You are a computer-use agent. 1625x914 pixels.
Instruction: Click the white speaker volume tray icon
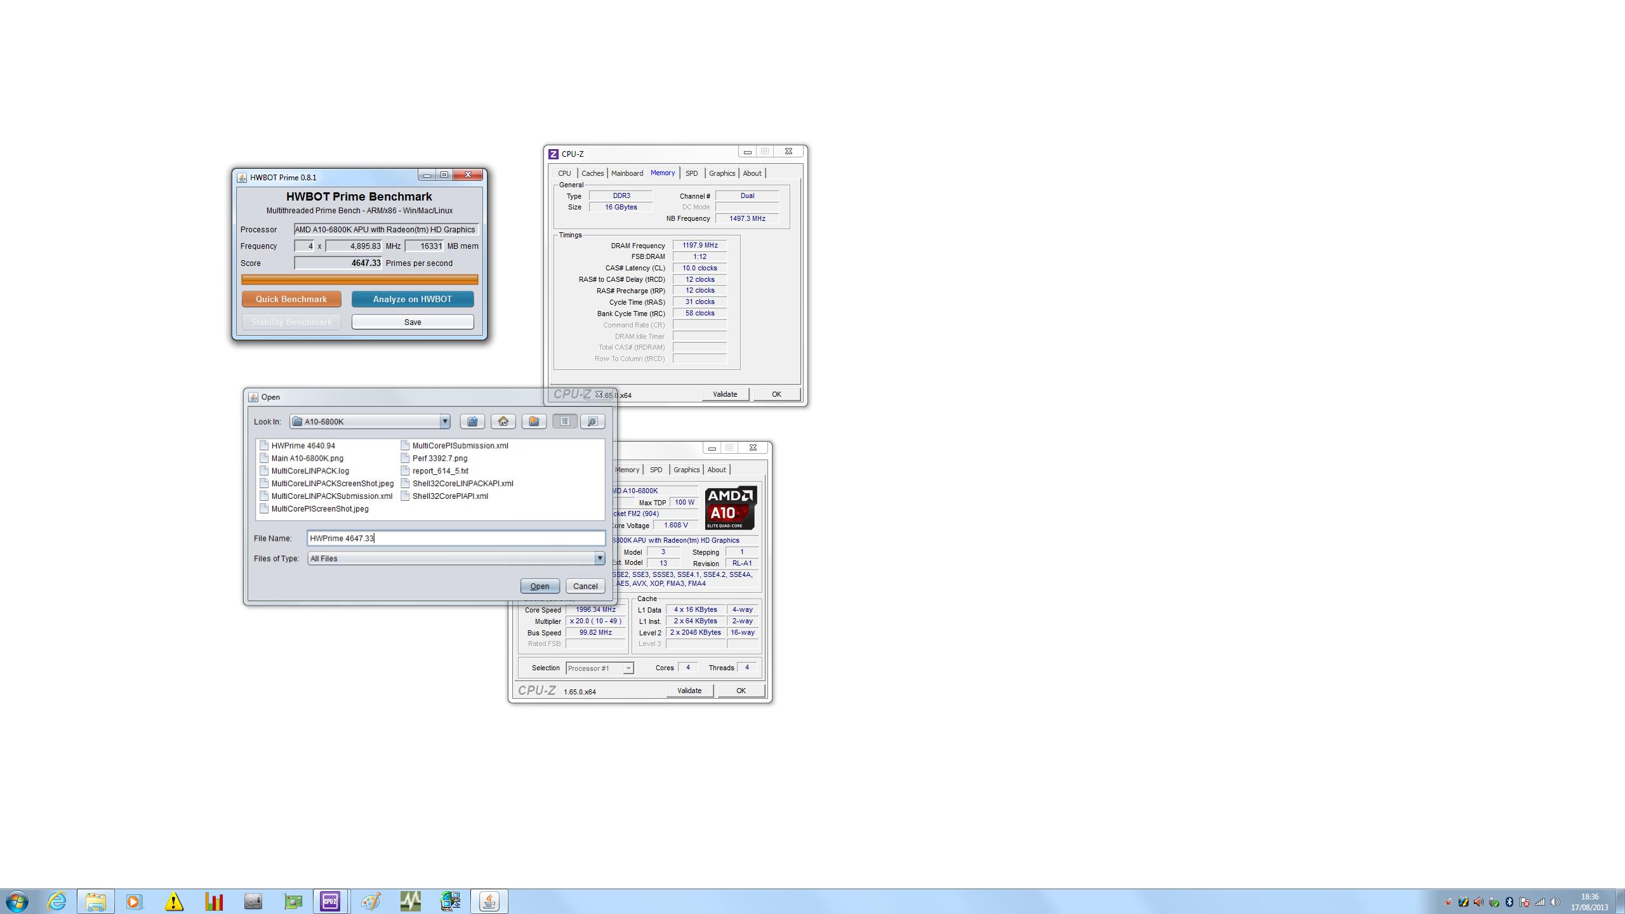(x=1555, y=902)
